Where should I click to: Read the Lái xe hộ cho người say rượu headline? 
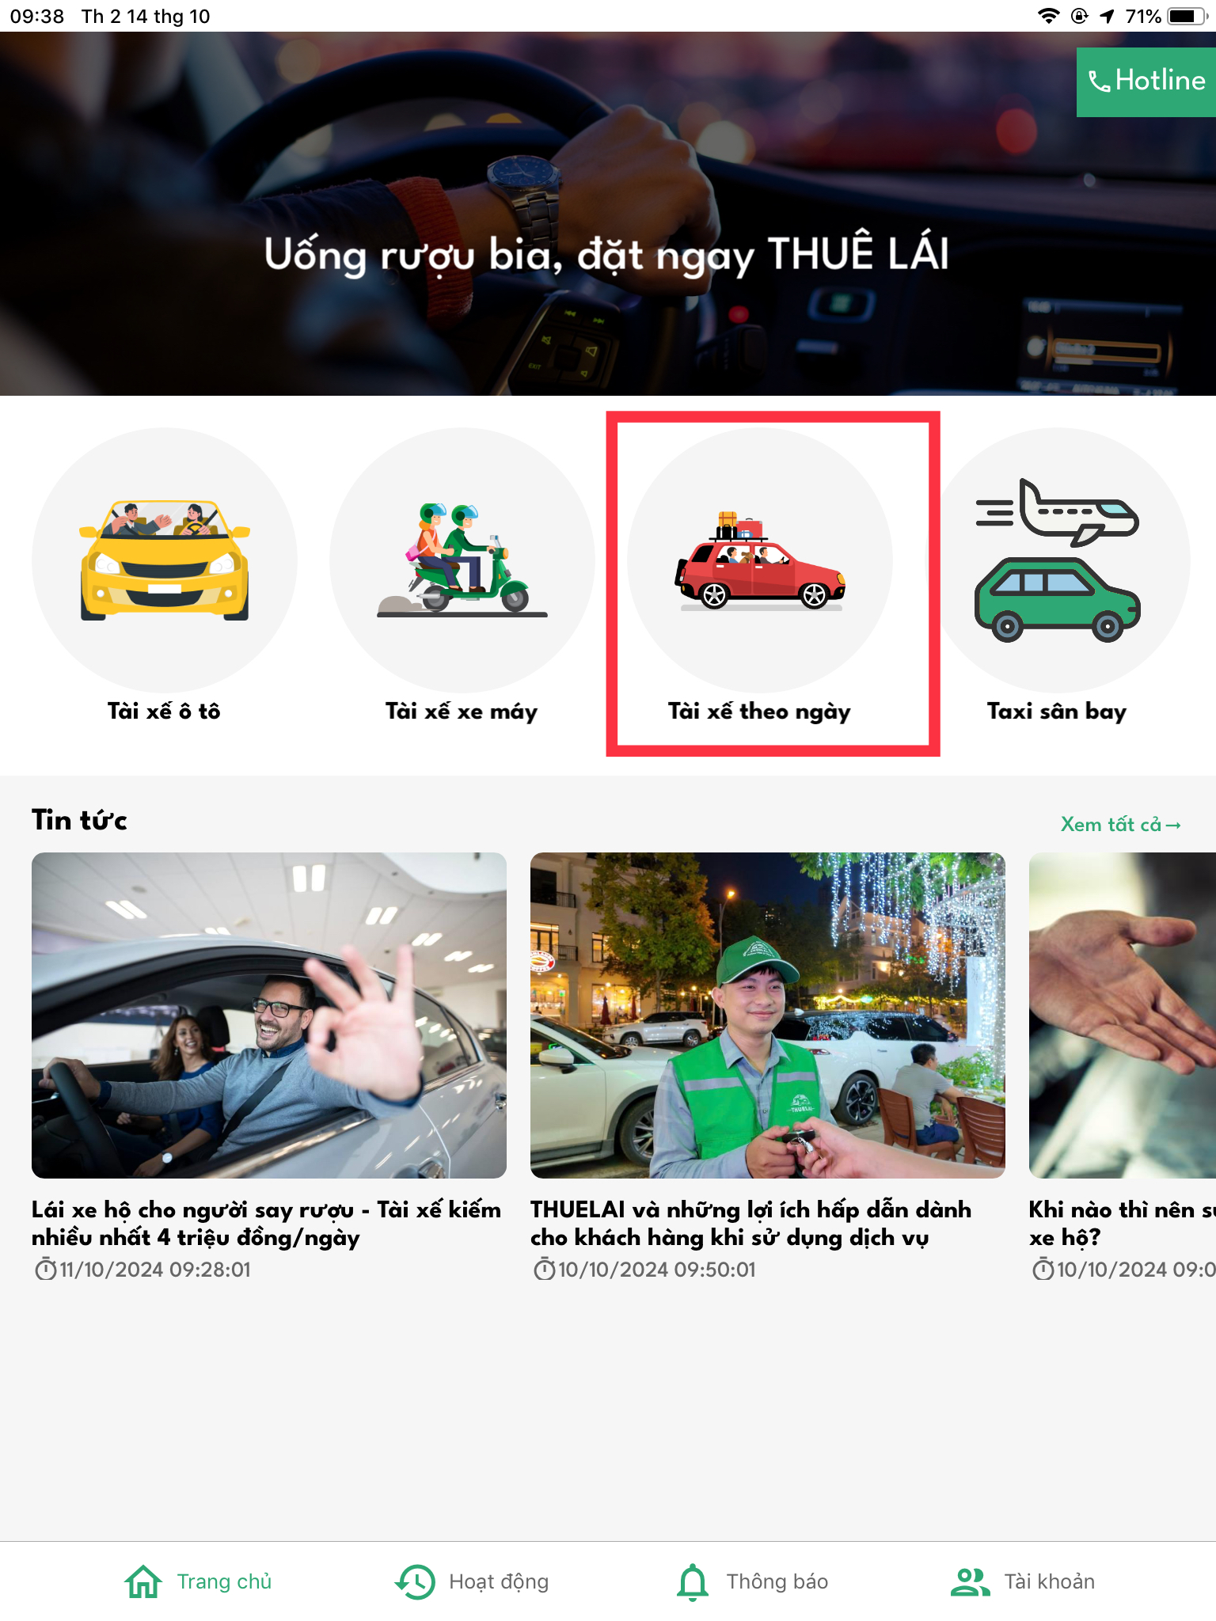267,1224
